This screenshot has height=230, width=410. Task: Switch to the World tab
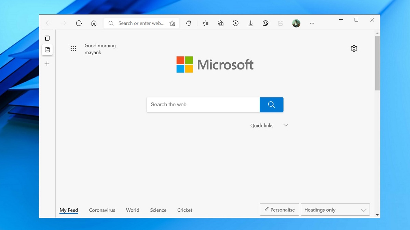[x=133, y=210]
